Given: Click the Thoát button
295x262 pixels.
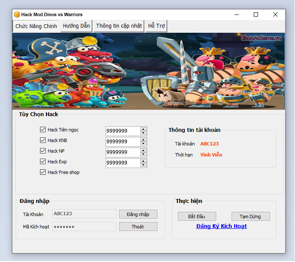Looking at the screenshot, I should pyautogui.click(x=138, y=227).
